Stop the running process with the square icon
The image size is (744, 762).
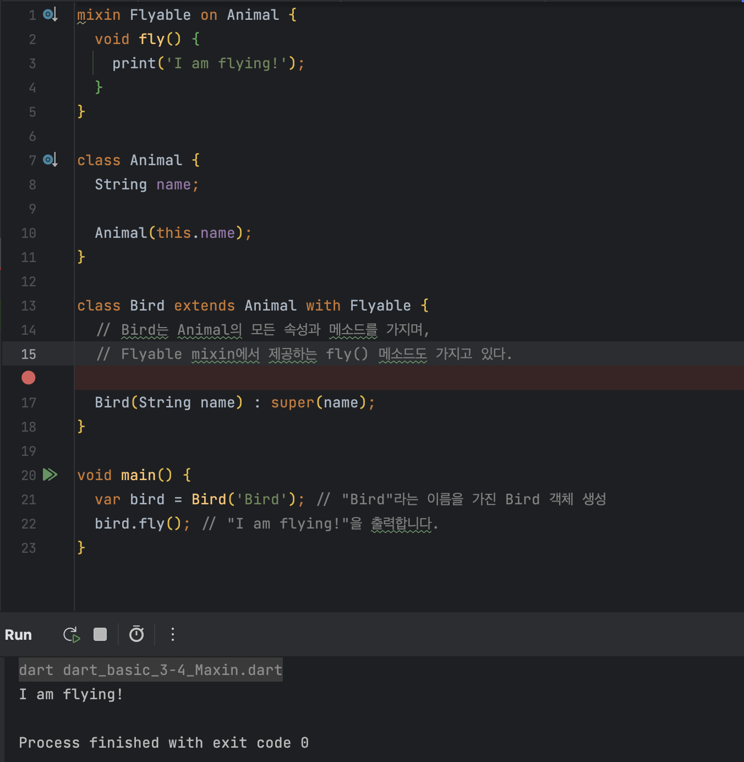point(100,635)
